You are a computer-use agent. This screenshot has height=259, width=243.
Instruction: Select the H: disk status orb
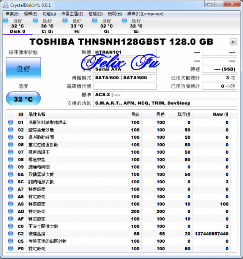coord(65,21)
